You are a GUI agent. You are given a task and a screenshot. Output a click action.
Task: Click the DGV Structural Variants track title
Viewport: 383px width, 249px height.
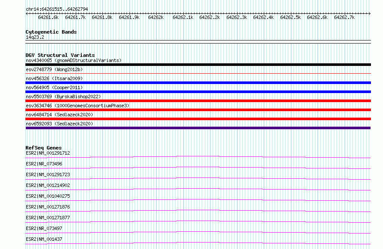[x=60, y=55]
